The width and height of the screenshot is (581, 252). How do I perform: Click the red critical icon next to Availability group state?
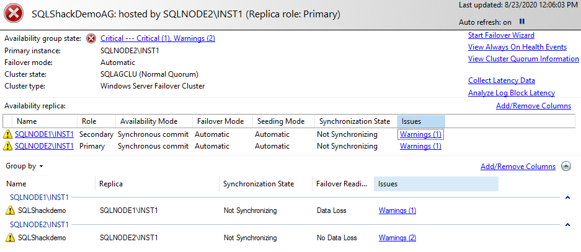(91, 38)
